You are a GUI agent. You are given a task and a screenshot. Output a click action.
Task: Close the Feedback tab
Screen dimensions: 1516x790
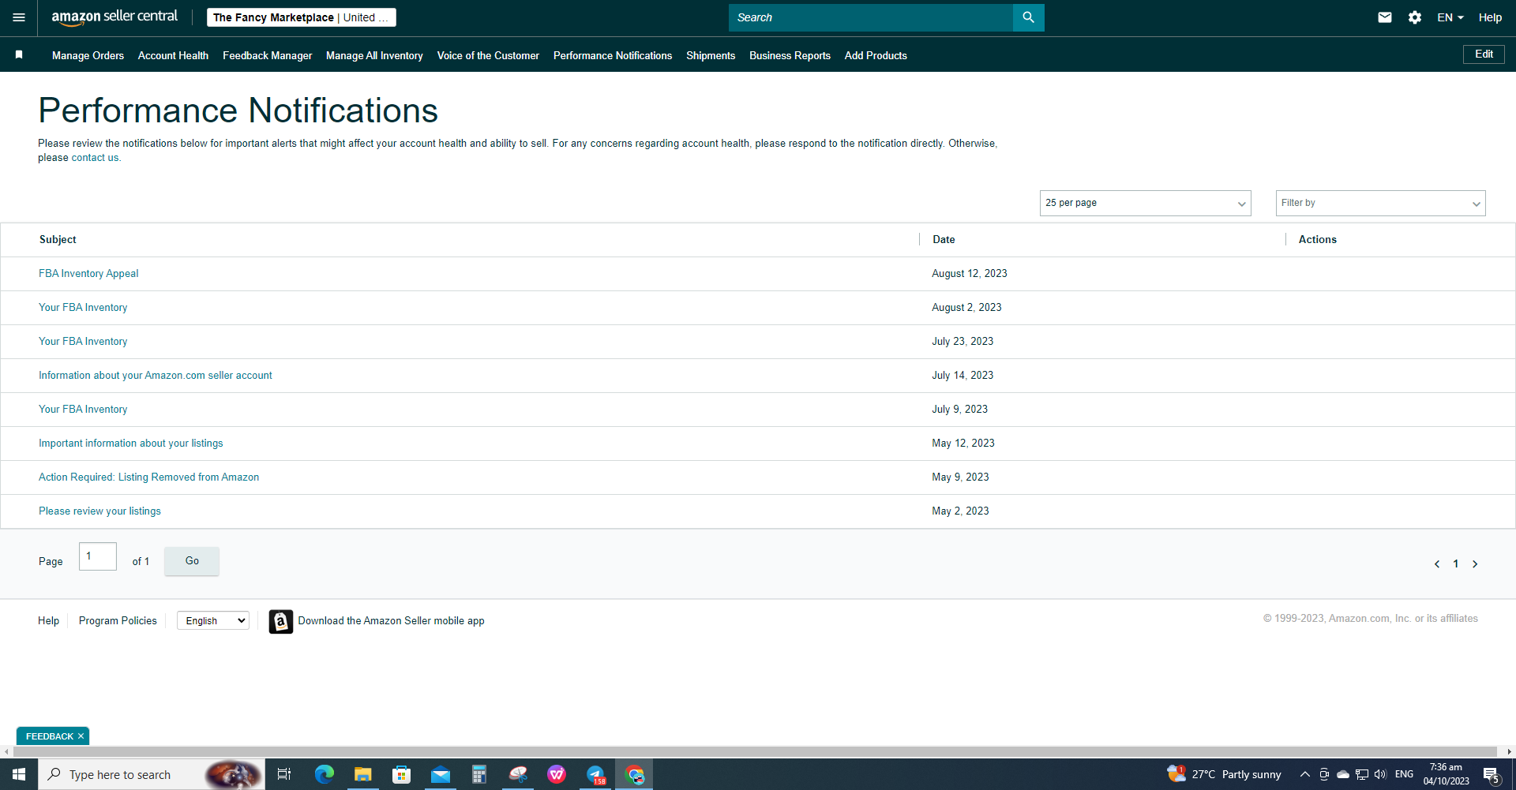81,736
